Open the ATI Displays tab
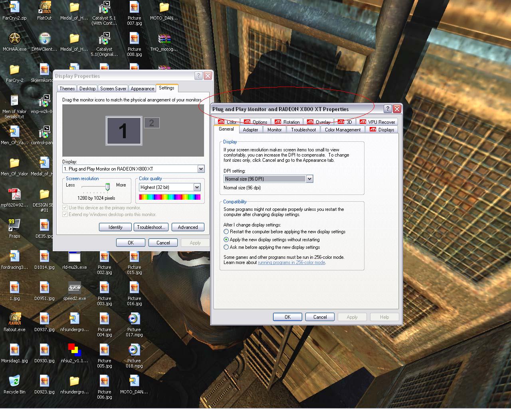Image resolution: width=511 pixels, height=409 pixels. [x=382, y=130]
